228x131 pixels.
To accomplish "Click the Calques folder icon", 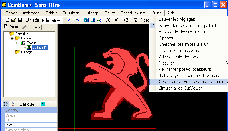I will coord(17,38).
